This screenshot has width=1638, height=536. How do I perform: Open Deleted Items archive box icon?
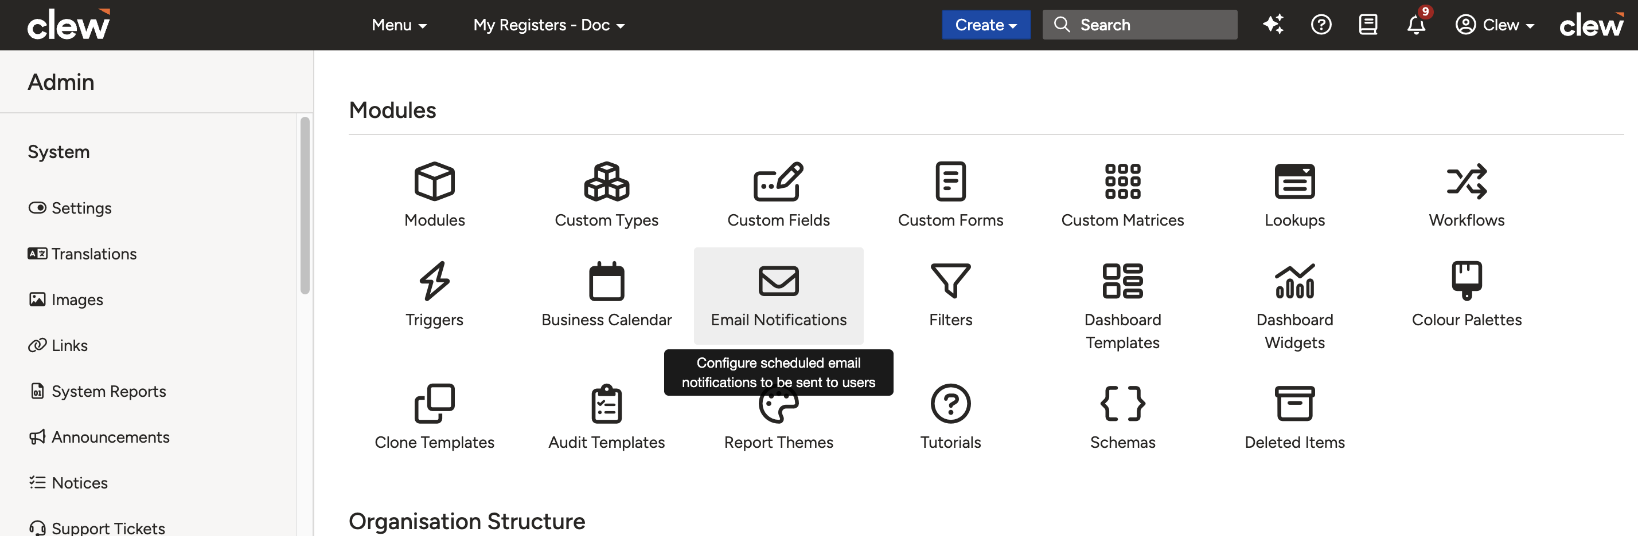click(1294, 403)
